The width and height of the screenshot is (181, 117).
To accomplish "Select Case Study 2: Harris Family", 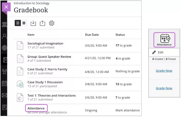I will point(47,69).
